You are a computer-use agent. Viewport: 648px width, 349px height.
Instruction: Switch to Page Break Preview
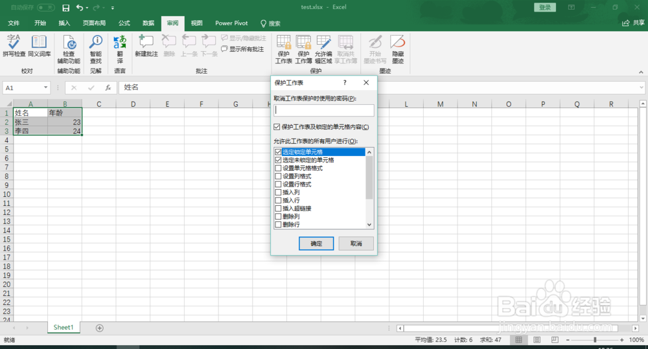555,339
